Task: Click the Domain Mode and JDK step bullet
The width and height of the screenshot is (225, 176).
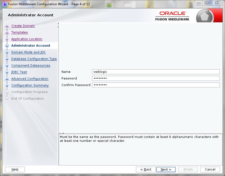Action: pyautogui.click(x=7, y=52)
